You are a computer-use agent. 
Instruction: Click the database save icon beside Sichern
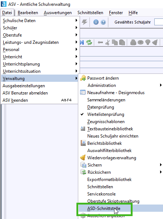click(83, 165)
